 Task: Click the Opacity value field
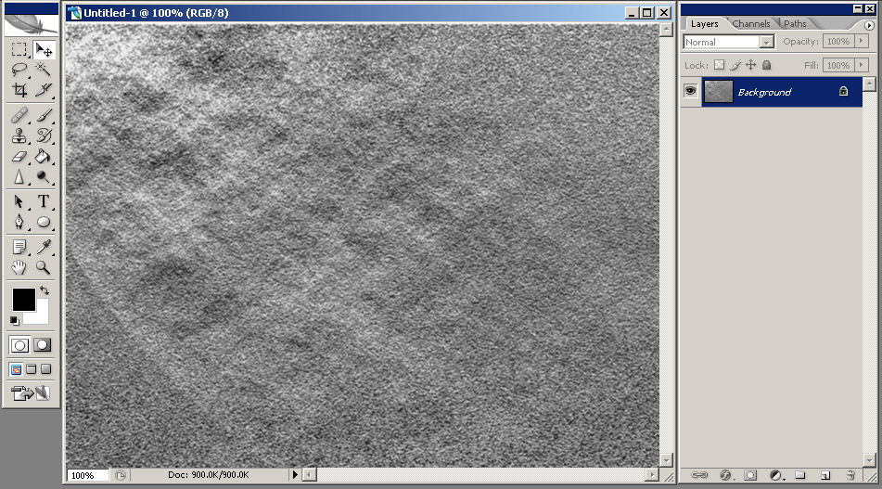coord(838,41)
